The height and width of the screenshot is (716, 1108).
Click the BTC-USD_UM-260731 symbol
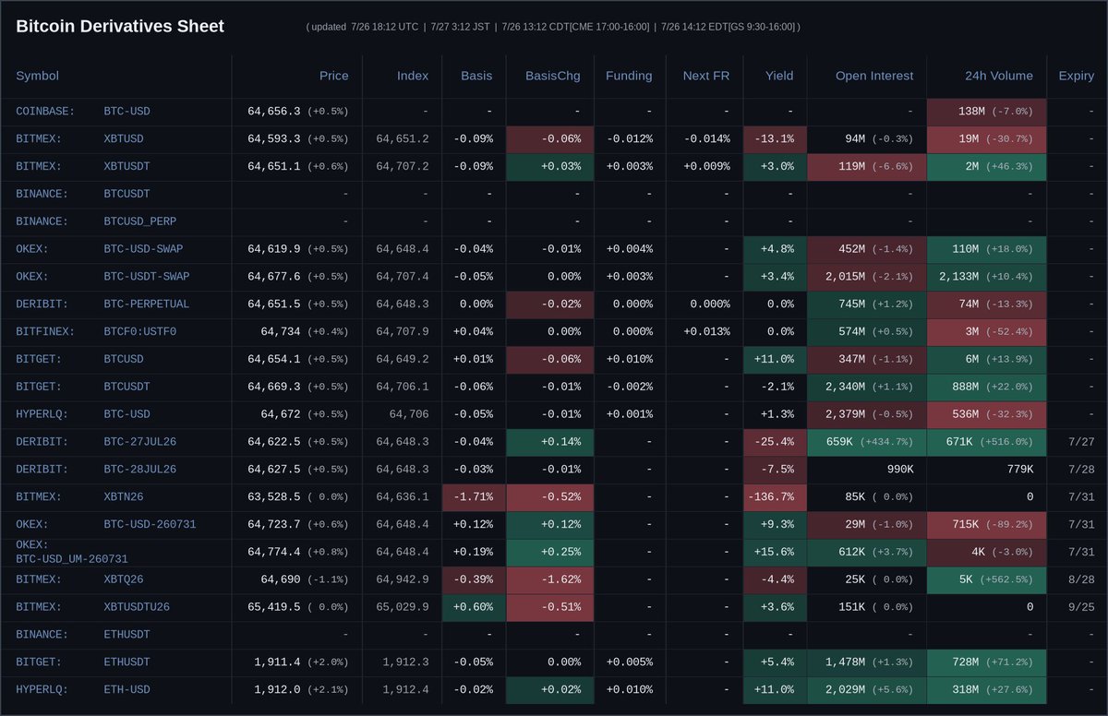coord(72,559)
